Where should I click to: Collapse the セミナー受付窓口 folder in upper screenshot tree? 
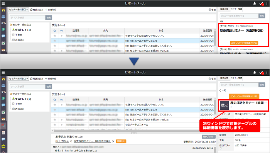(20, 25)
